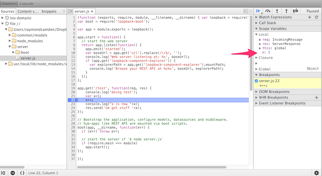Add an XHR breakpoint with plus icon
Screen dimensions: 322x176
(316, 97)
